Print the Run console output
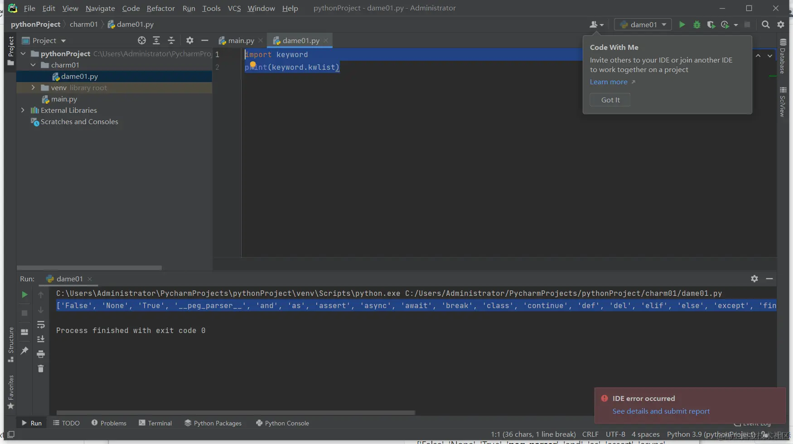Image resolution: width=793 pixels, height=444 pixels. pos(41,354)
